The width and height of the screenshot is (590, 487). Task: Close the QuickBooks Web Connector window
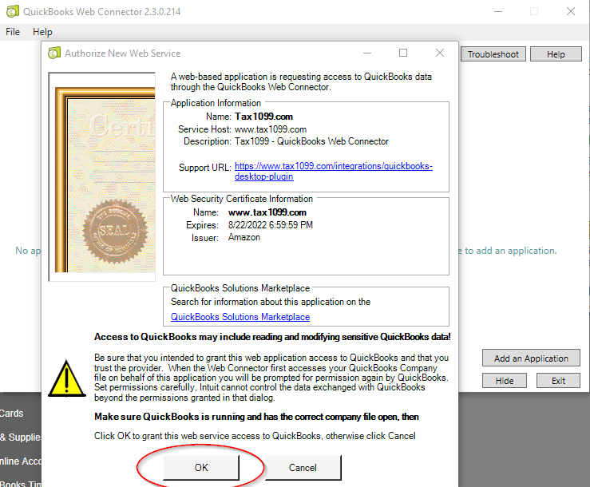(x=570, y=12)
